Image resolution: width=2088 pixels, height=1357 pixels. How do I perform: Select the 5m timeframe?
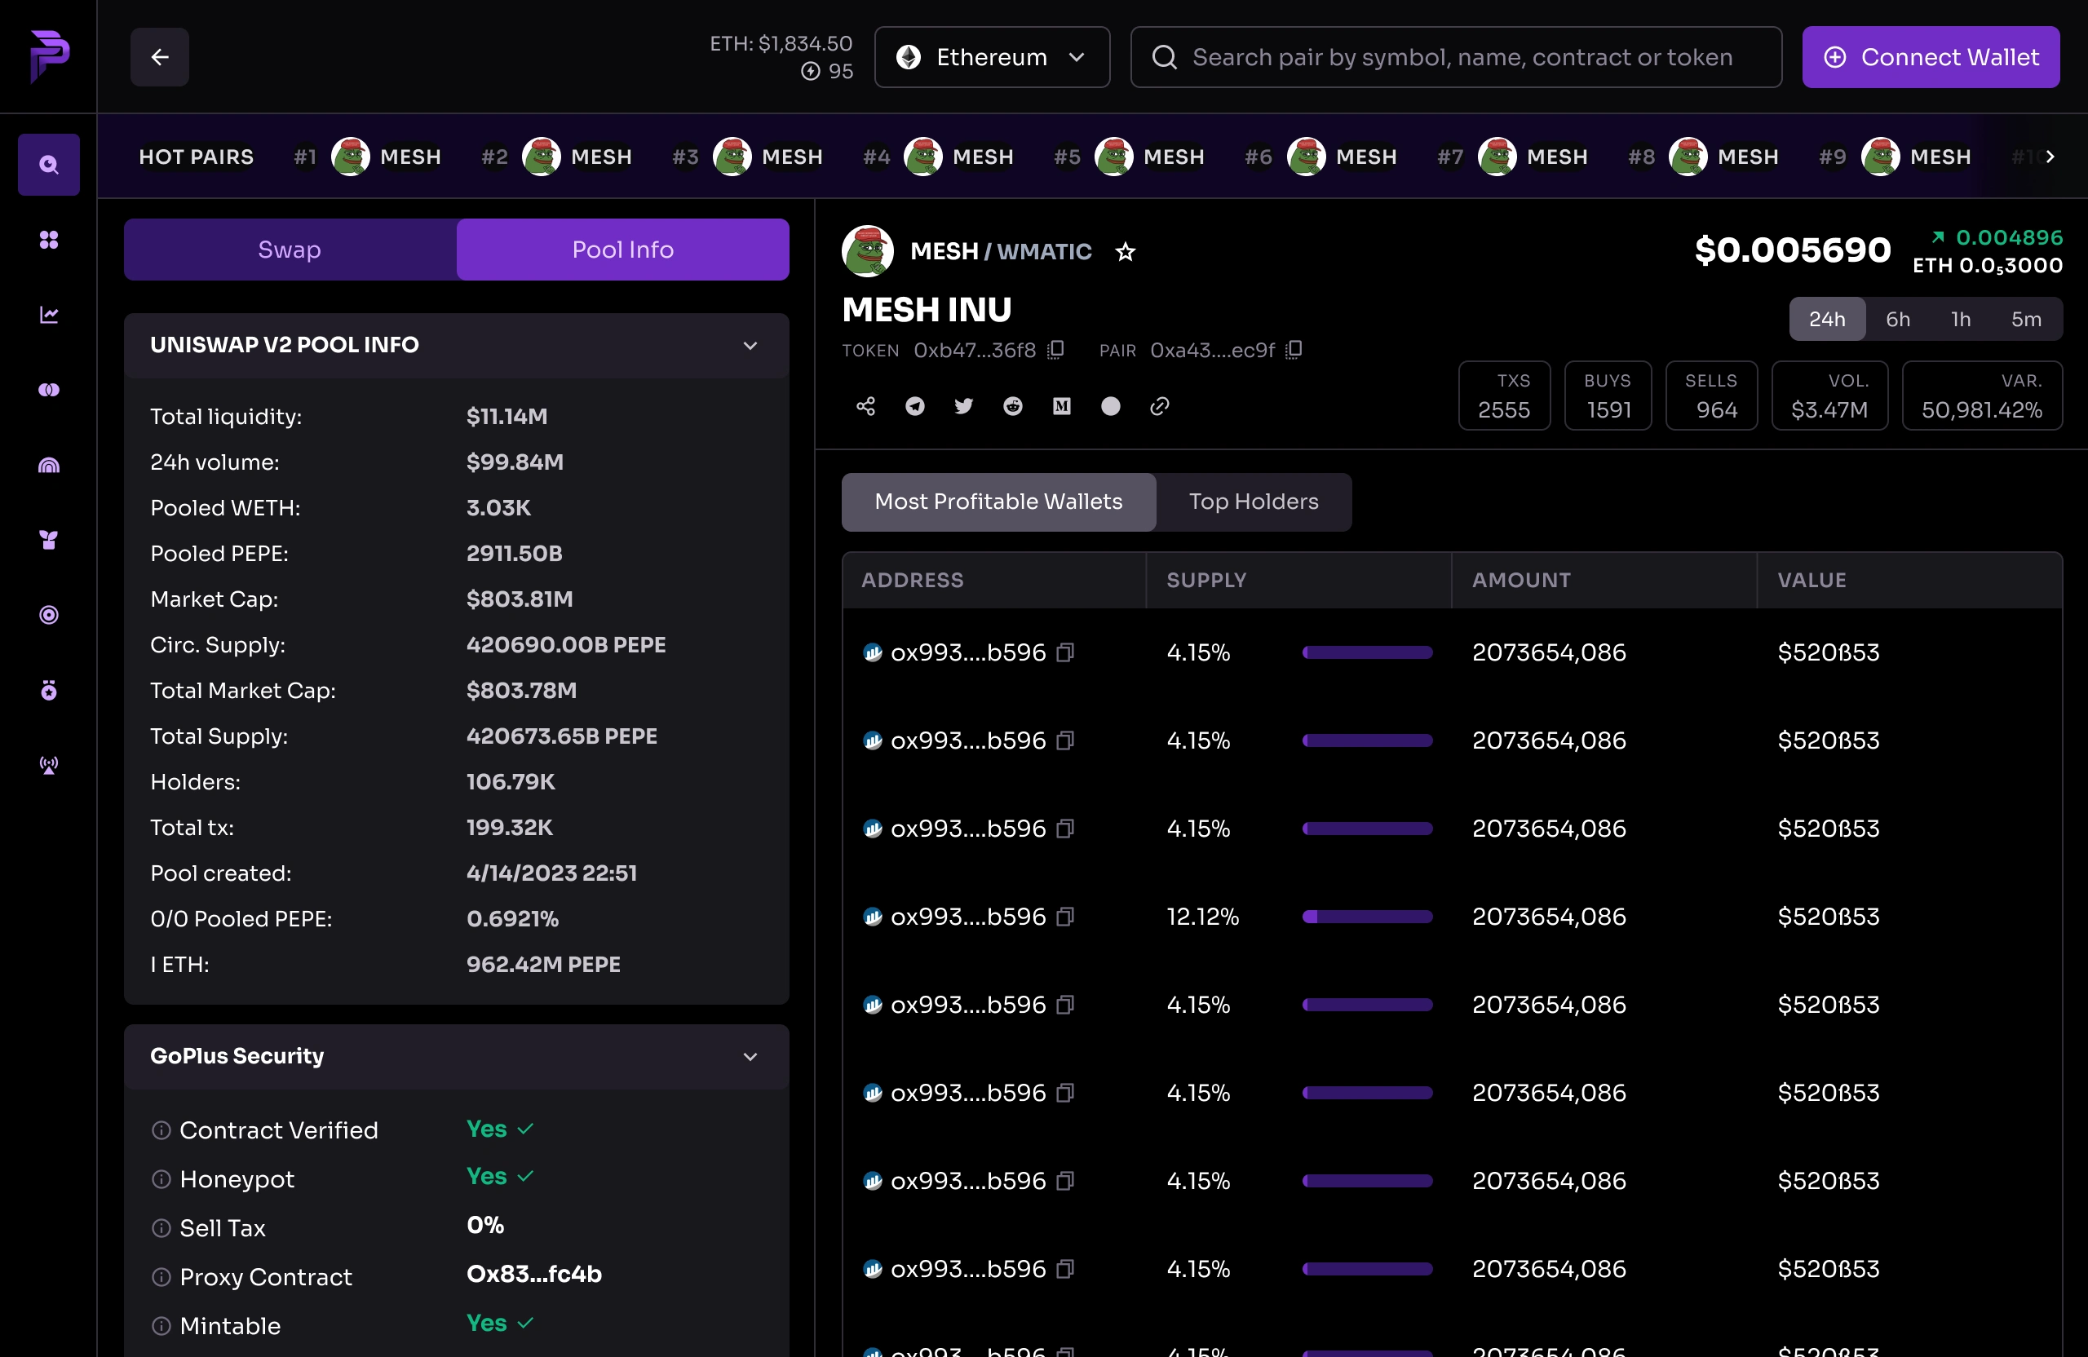tap(2026, 320)
